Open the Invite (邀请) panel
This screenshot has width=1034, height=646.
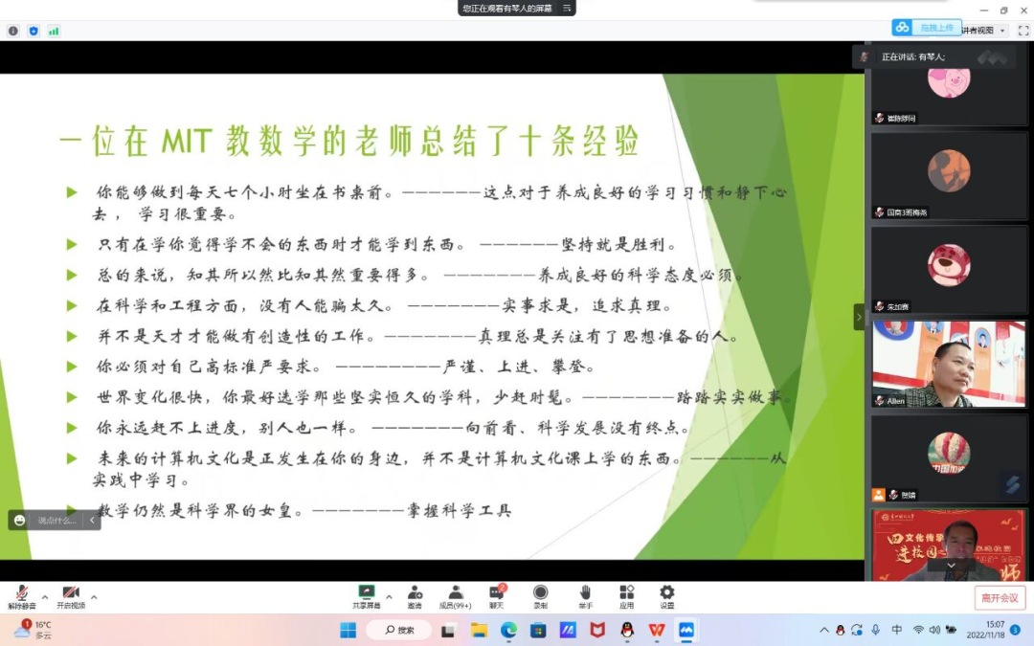point(415,597)
